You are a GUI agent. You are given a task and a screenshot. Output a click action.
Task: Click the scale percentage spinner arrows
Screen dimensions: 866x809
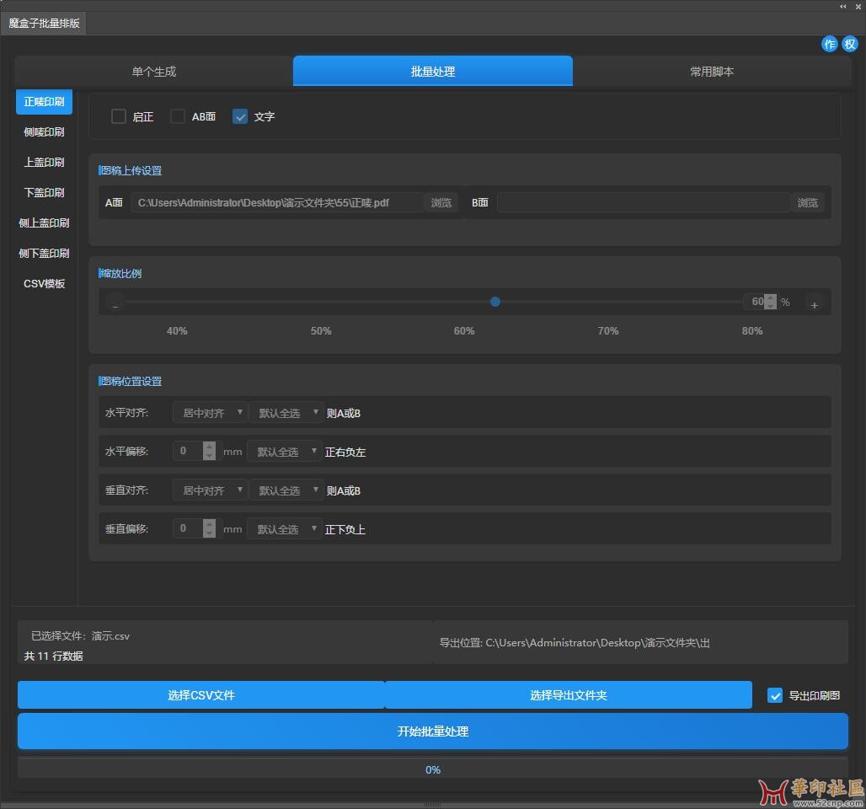[x=770, y=302]
